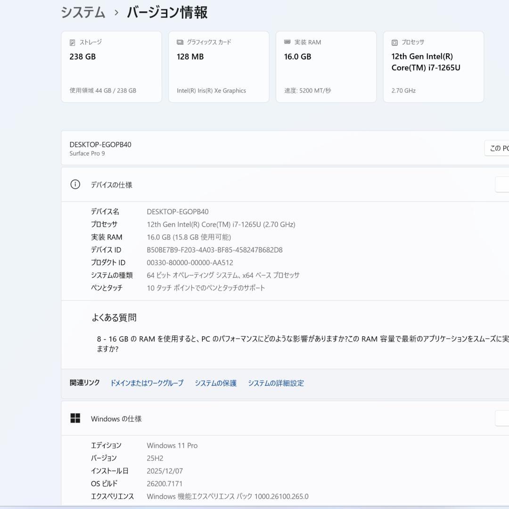Open the システムの保護 link

click(x=215, y=383)
